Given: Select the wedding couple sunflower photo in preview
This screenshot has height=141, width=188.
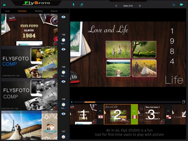Looking at the screenshot, I should tap(144, 68).
